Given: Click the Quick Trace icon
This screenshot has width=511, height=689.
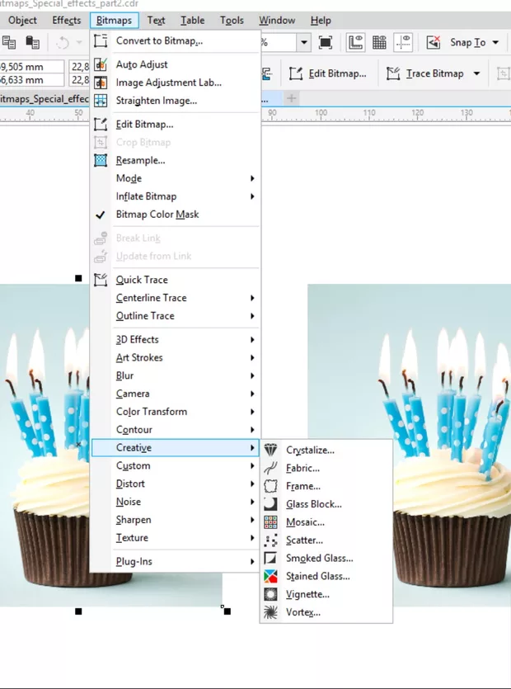Looking at the screenshot, I should pyautogui.click(x=101, y=280).
